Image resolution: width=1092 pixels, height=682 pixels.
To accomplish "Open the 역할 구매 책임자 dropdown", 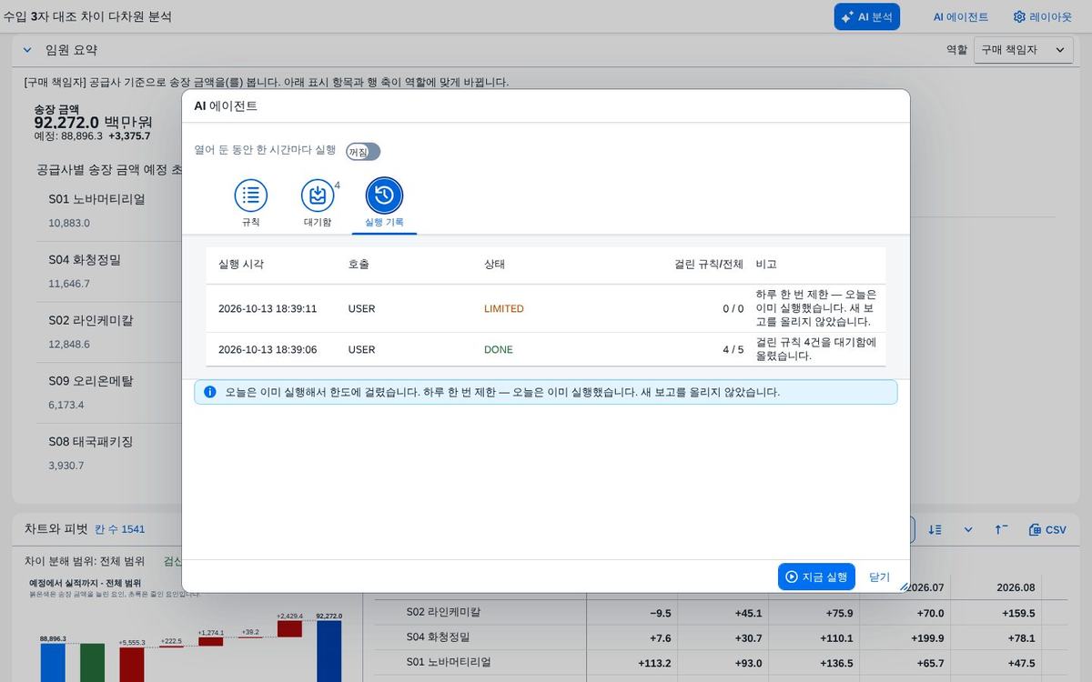I will (x=1023, y=50).
